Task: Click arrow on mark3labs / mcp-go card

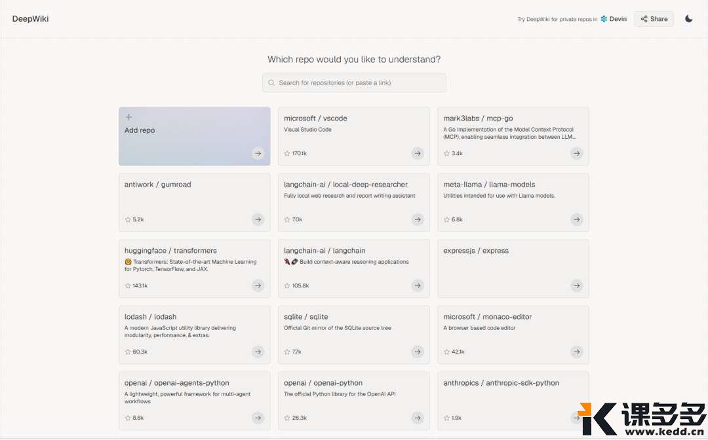Action: [x=576, y=153]
